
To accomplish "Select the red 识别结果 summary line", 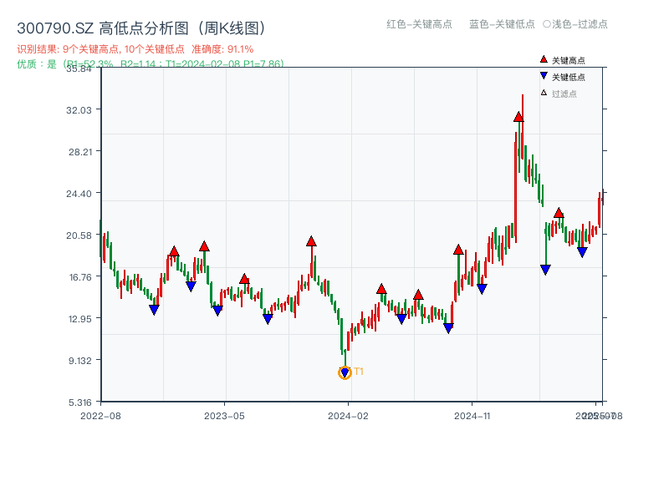I will 135,49.
